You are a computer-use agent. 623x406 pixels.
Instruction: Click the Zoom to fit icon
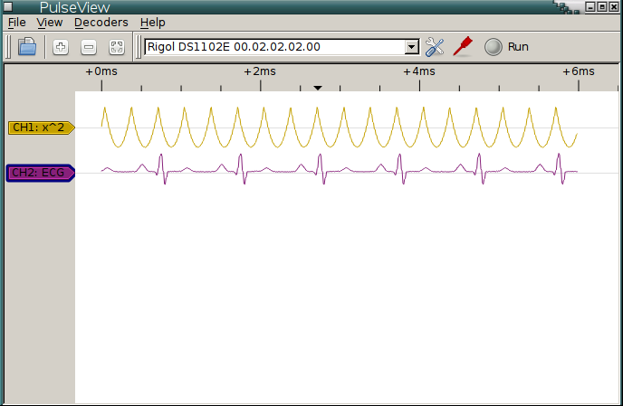tap(116, 47)
